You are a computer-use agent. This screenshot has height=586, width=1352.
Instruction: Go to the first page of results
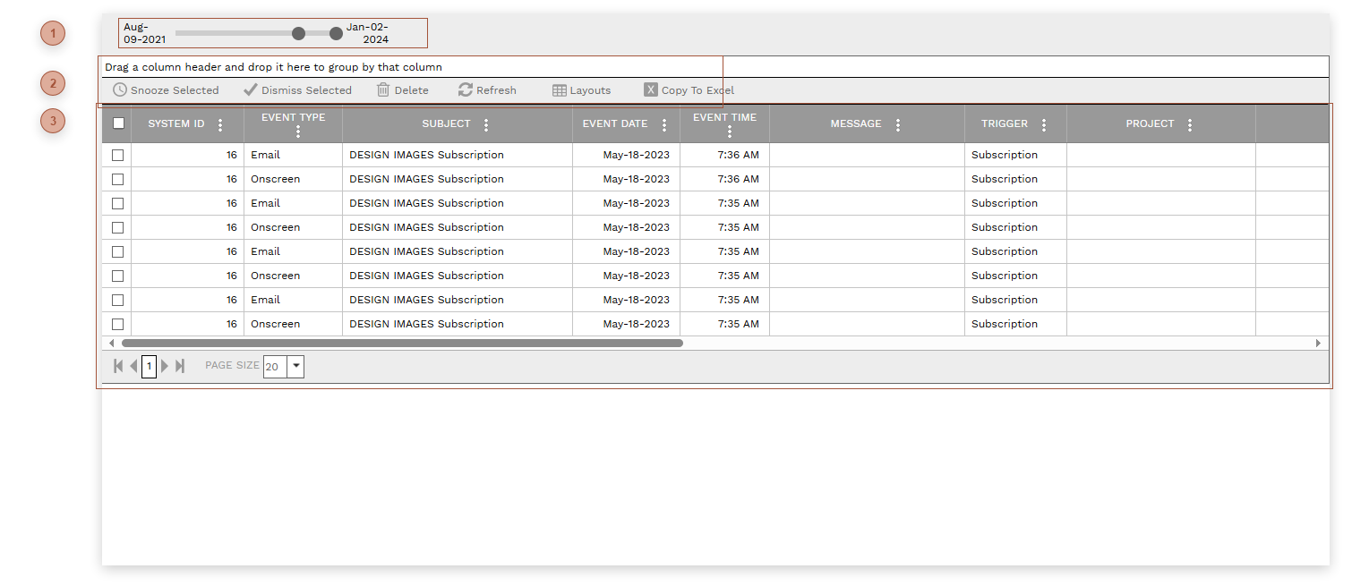pyautogui.click(x=118, y=366)
